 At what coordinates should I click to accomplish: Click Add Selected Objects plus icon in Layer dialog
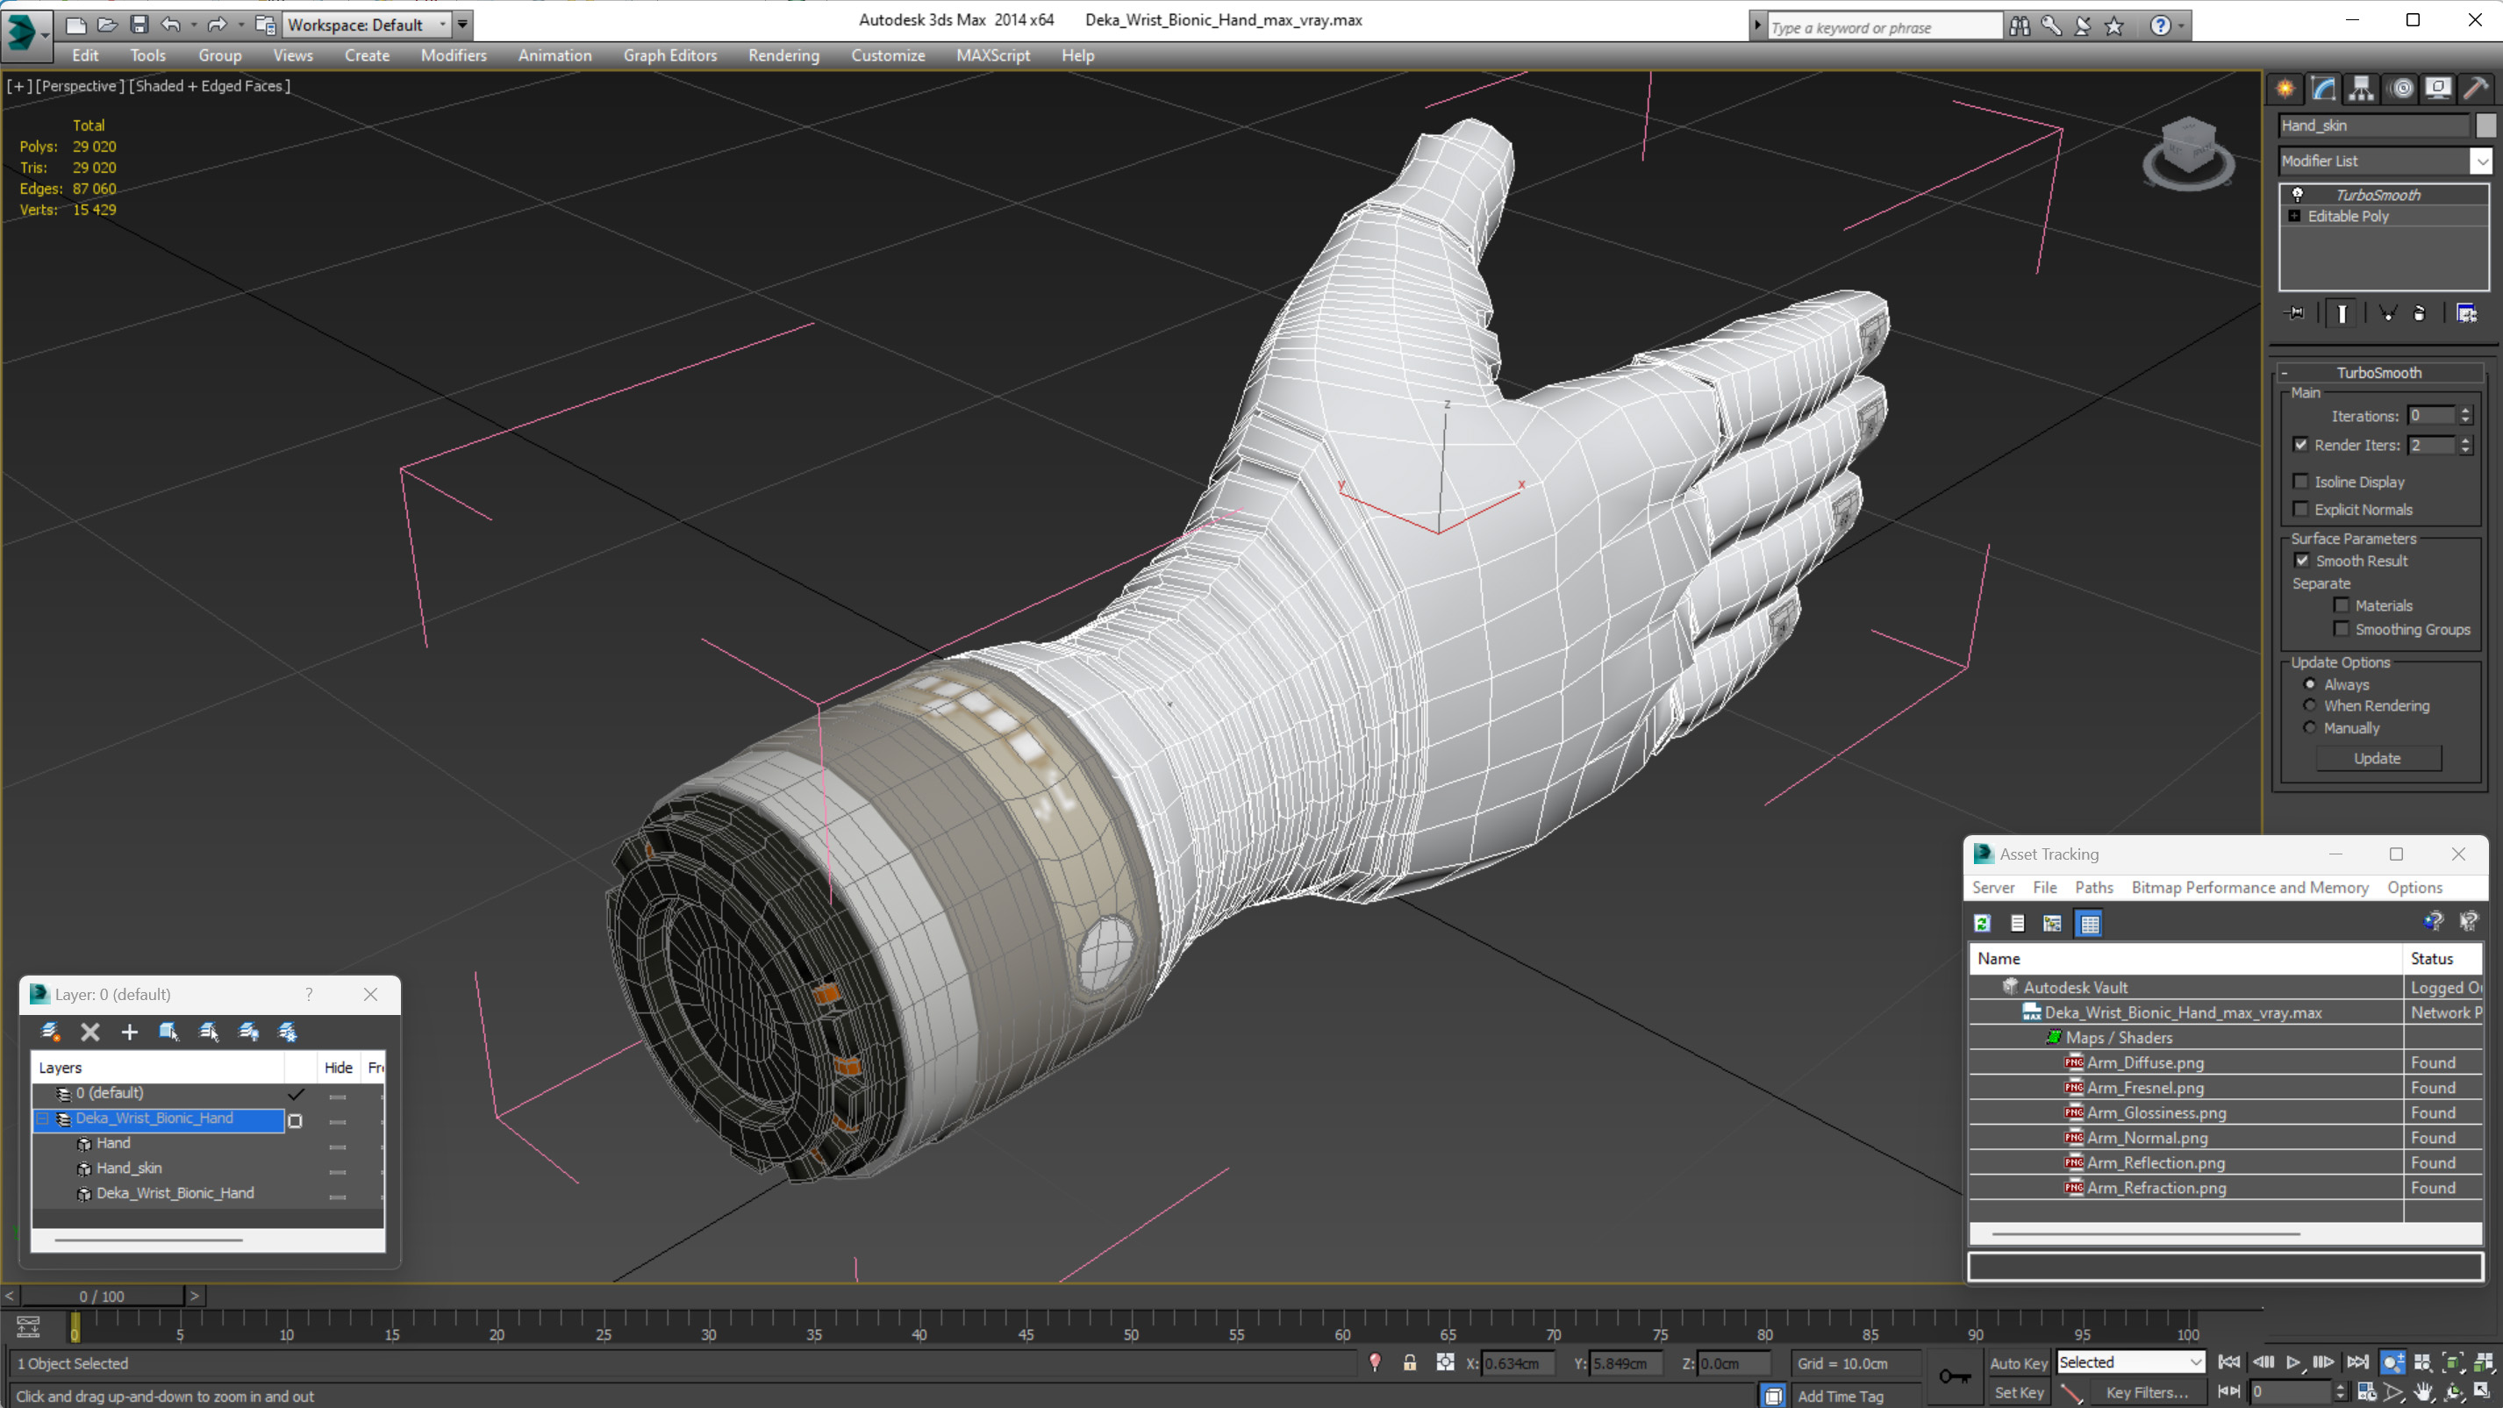point(129,1032)
